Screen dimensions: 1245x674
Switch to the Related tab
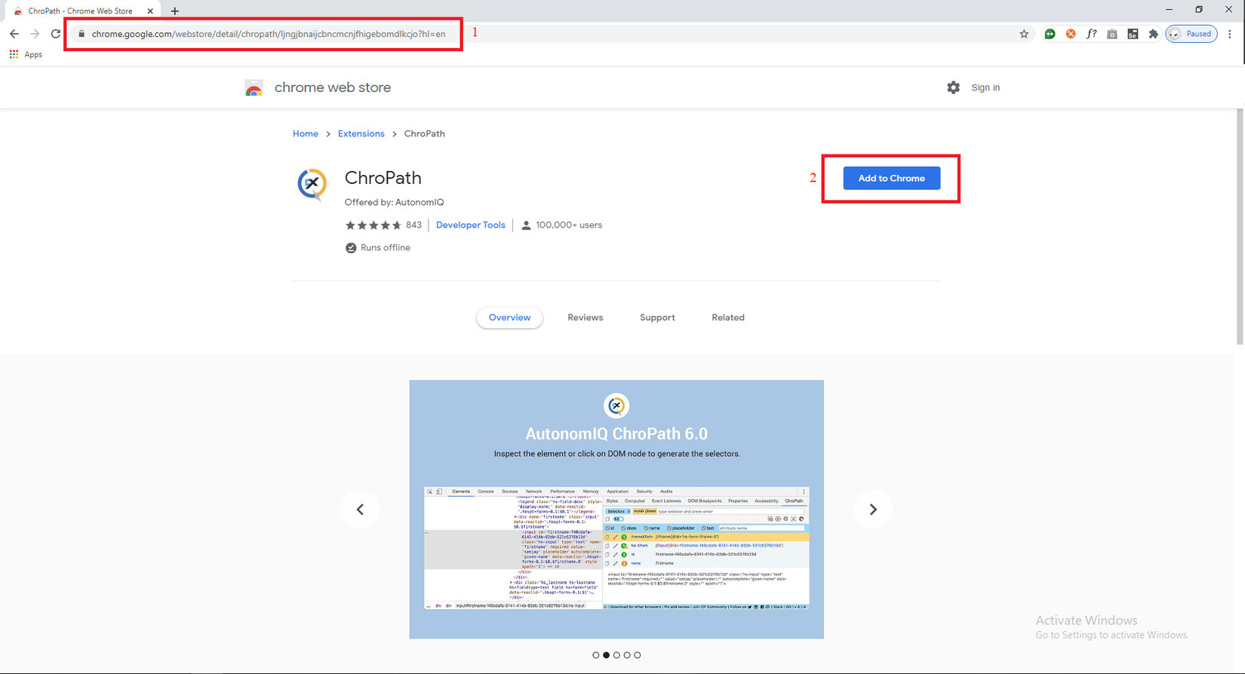728,317
